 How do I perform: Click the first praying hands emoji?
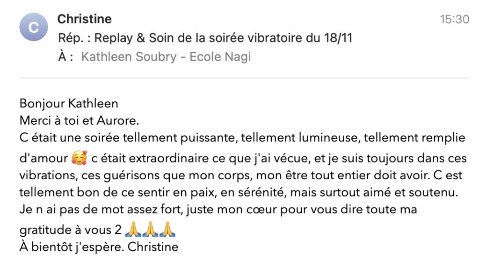point(134,231)
